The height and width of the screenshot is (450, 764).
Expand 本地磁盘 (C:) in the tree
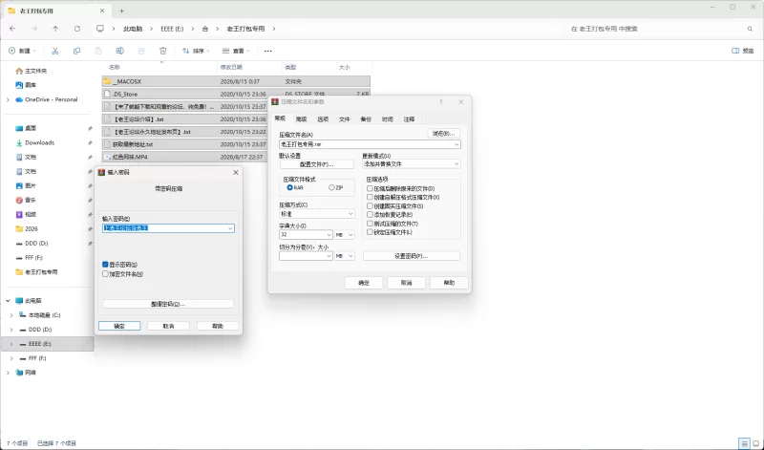point(11,315)
